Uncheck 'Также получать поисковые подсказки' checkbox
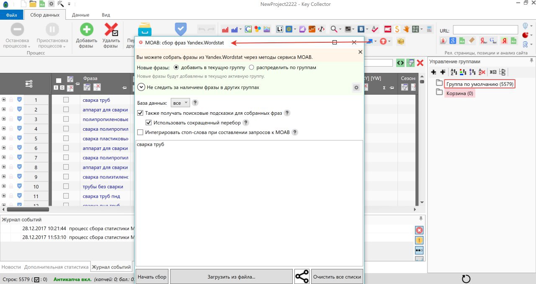The height and width of the screenshot is (284, 536). pos(140,113)
